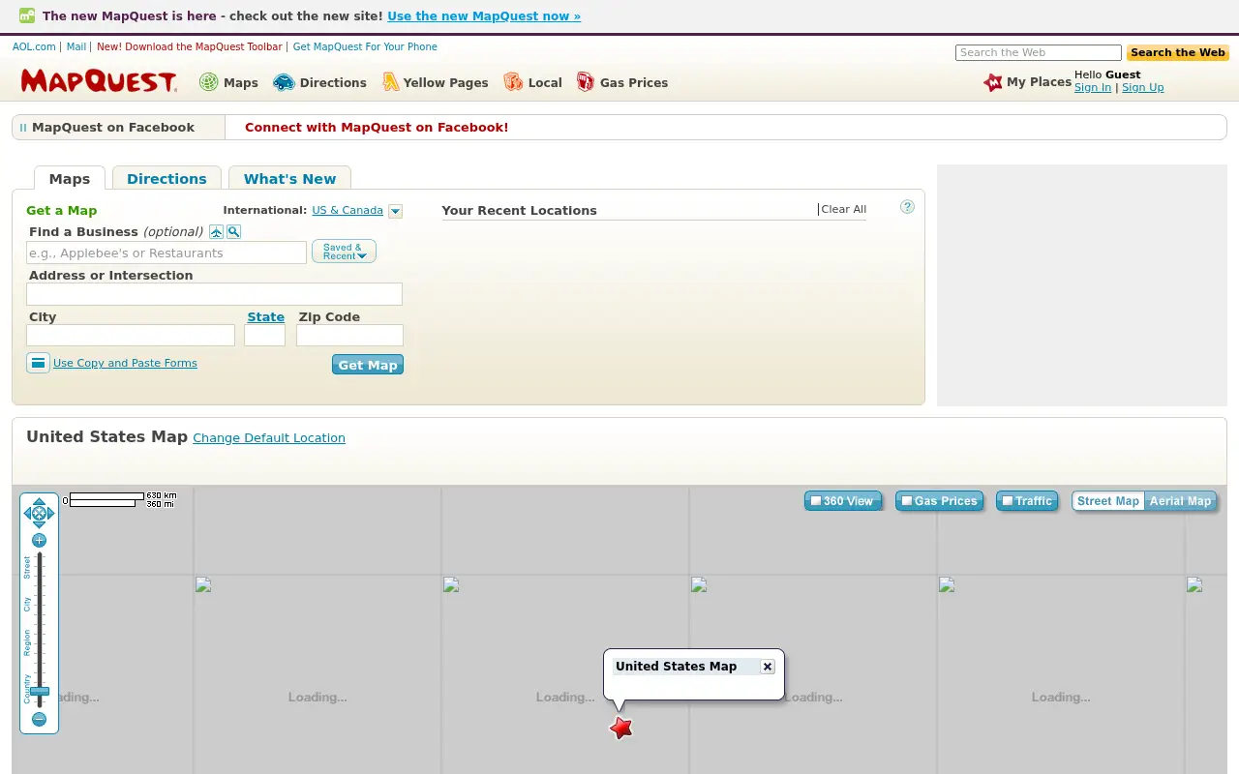Pan the map left with arrow
Viewport: 1239px width, 774px height.
pos(27,514)
